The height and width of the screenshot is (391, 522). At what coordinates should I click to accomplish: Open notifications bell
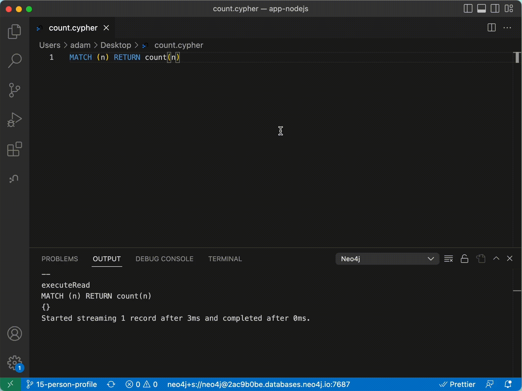coord(508,384)
